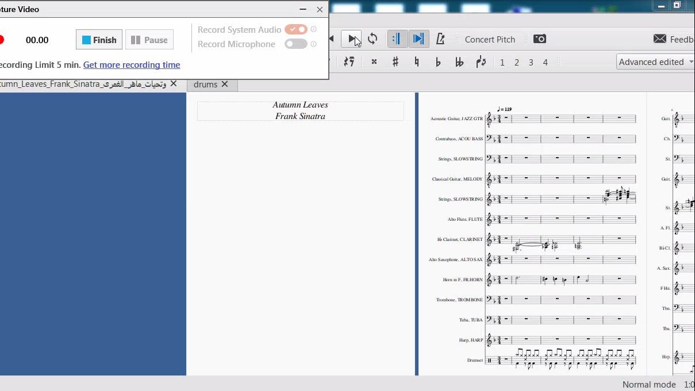
Task: Select voice 4
Action: click(546, 62)
